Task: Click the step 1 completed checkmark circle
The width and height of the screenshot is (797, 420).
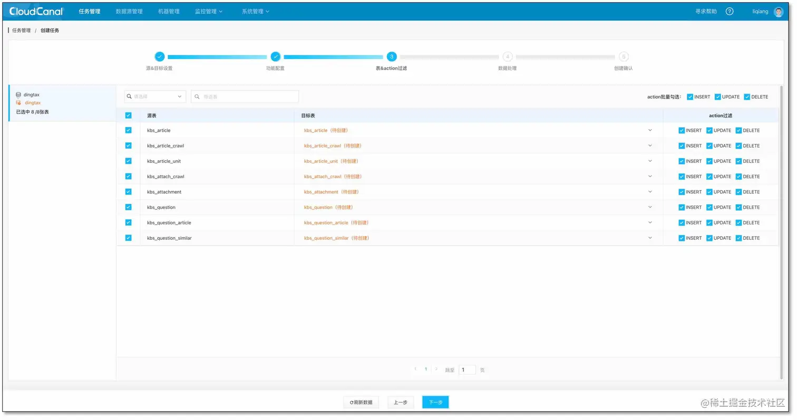Action: click(x=160, y=56)
